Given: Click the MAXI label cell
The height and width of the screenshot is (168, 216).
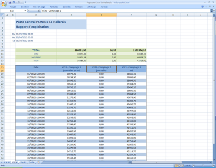Looking at the screenshot, I should point(36,60).
